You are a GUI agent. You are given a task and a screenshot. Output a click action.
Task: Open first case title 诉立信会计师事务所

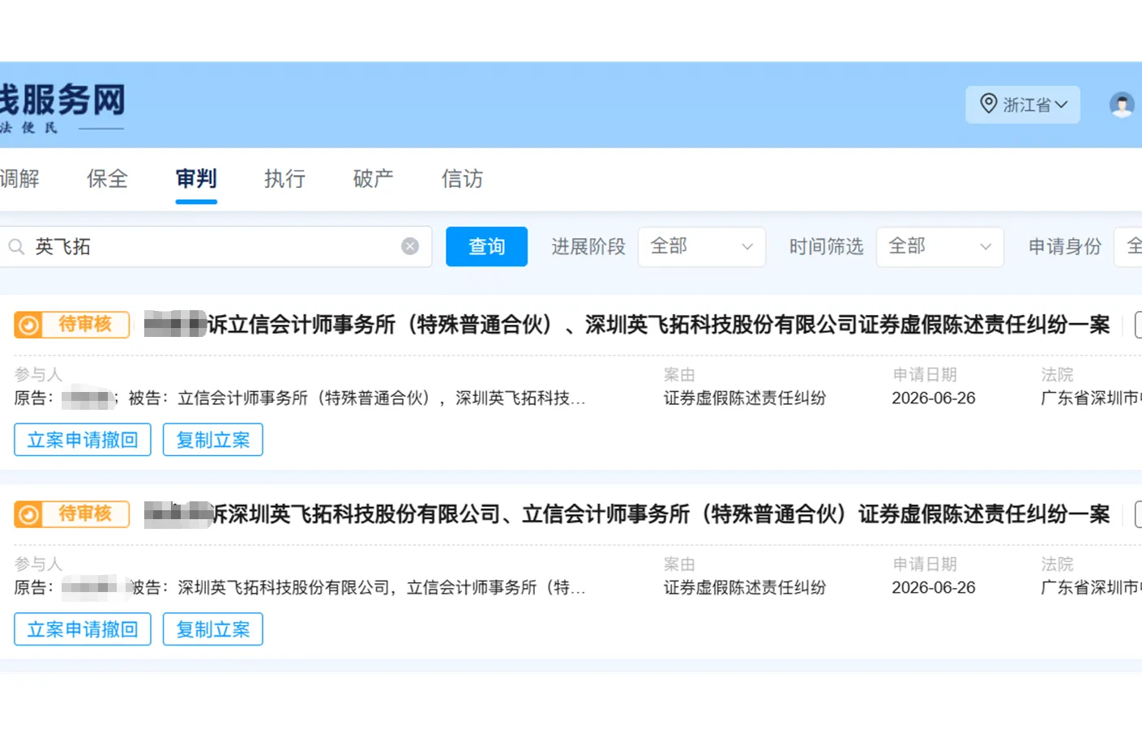[627, 325]
